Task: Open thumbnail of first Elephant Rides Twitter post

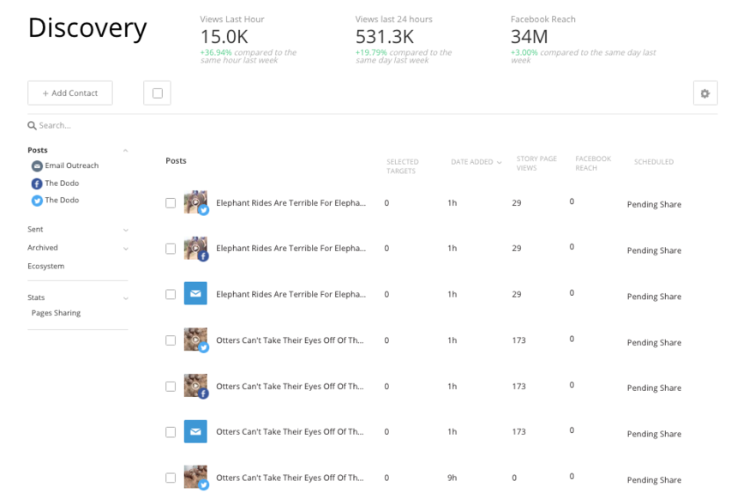Action: (195, 202)
